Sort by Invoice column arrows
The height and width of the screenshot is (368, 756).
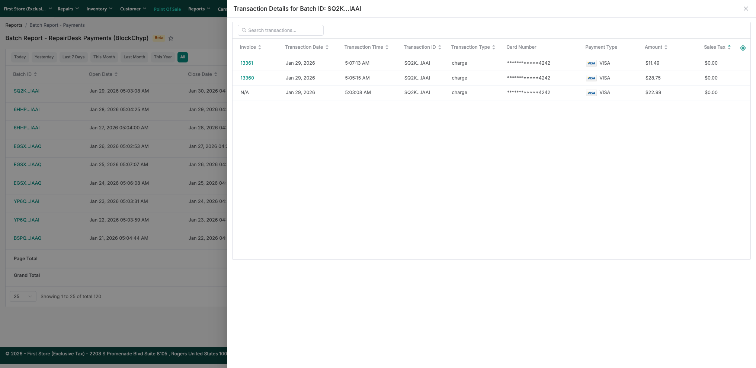[x=260, y=47]
